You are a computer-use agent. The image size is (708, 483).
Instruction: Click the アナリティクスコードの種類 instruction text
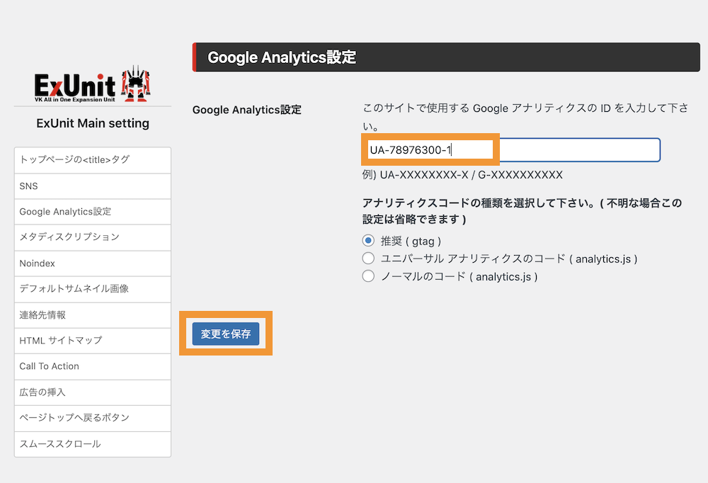tap(522, 211)
